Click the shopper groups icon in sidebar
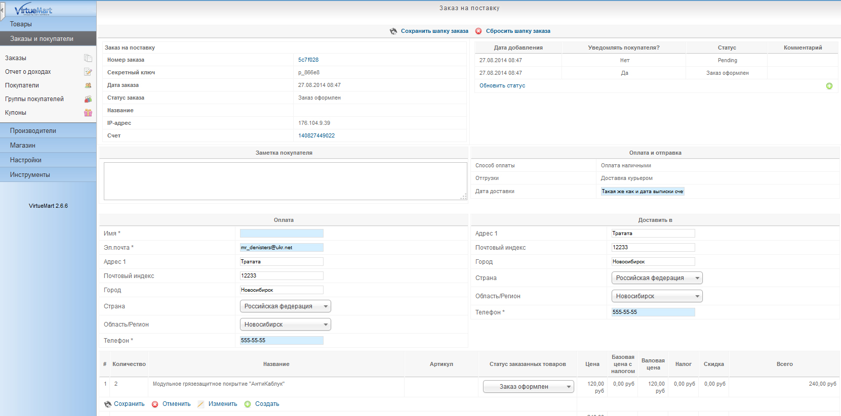This screenshot has height=416, width=841. (88, 99)
